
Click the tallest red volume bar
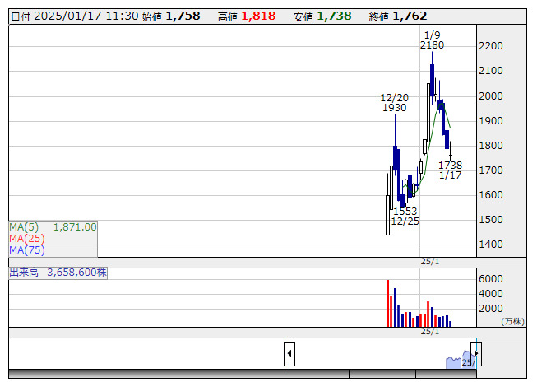tap(387, 303)
